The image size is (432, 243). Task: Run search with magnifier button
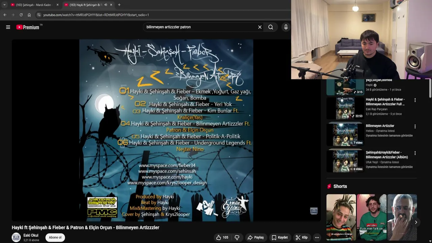point(271,27)
